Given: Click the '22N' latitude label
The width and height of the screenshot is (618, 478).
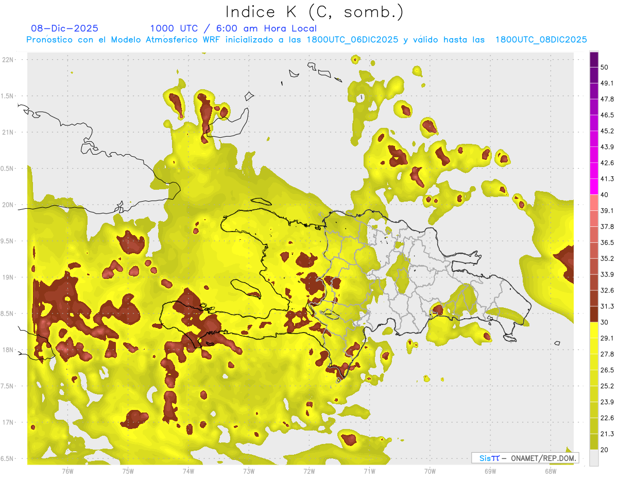Looking at the screenshot, I should point(8,60).
